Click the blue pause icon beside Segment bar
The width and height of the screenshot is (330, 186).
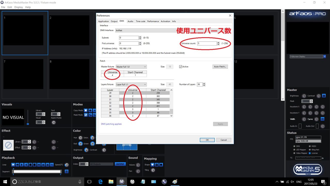click(x=67, y=171)
